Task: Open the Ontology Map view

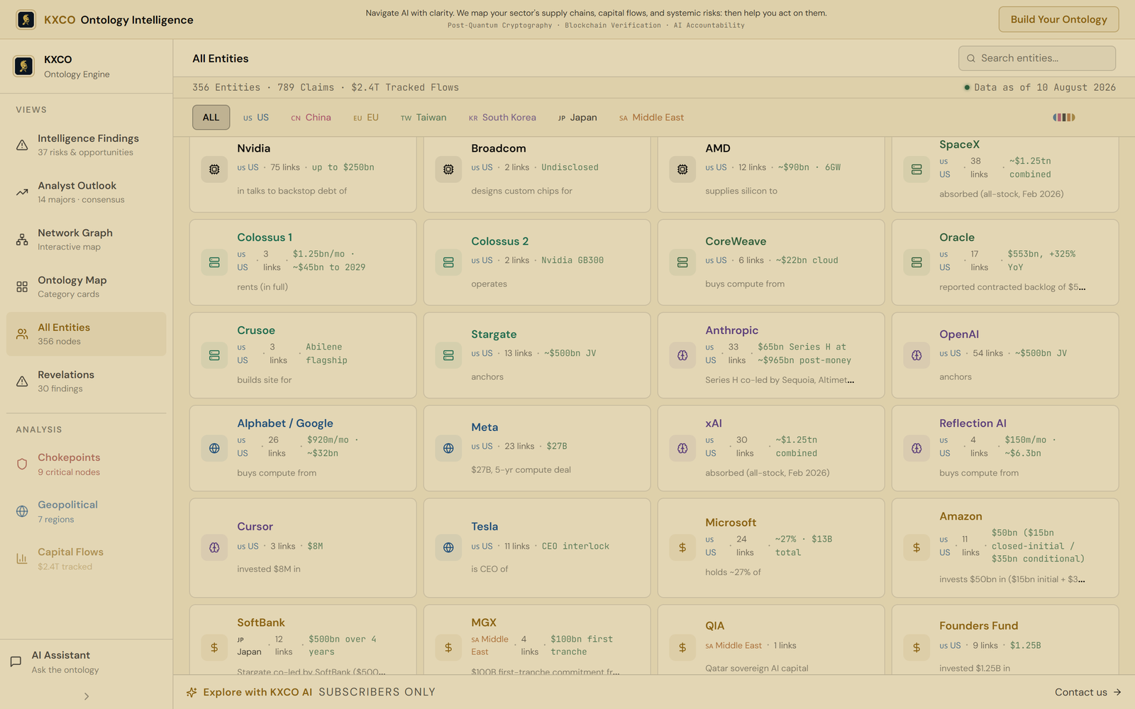Action: tap(87, 286)
